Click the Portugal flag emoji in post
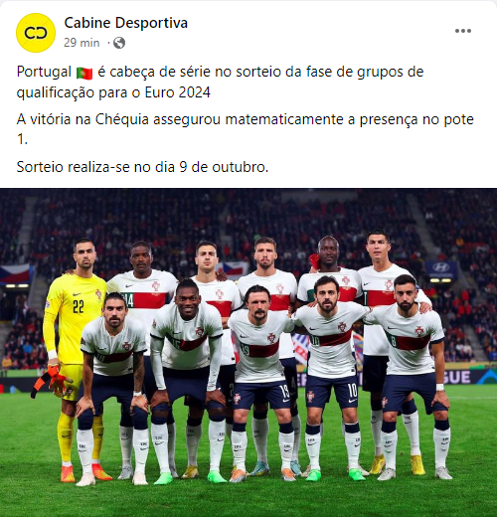 (x=84, y=73)
